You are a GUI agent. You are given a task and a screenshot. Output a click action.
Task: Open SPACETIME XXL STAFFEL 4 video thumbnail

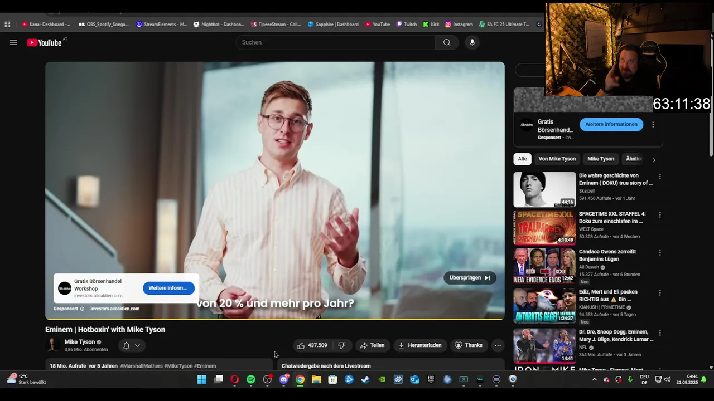pyautogui.click(x=544, y=227)
